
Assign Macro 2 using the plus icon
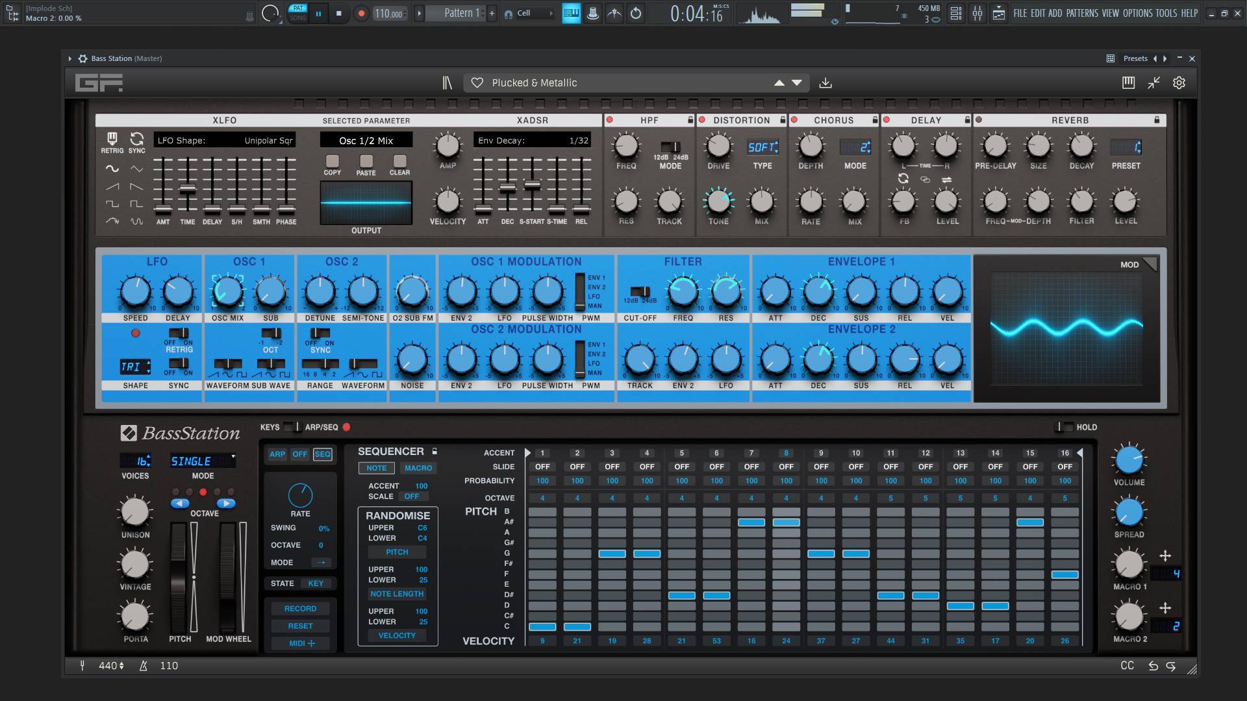1165,608
